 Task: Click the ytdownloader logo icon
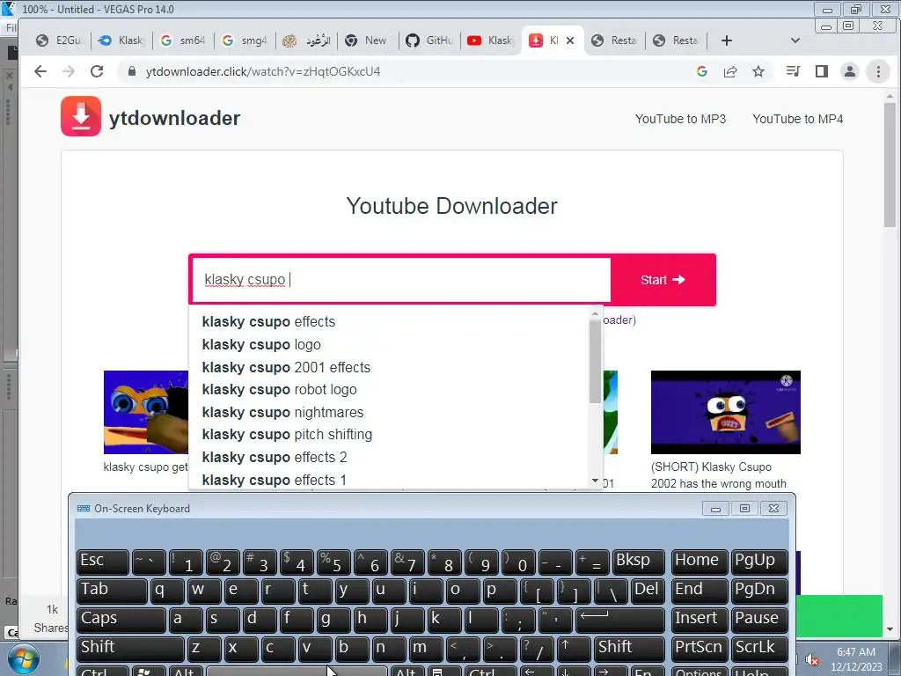[81, 116]
